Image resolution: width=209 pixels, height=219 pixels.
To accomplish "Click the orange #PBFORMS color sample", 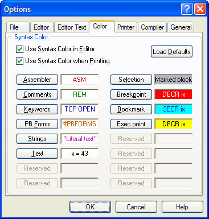I will pyautogui.click(x=80, y=124).
